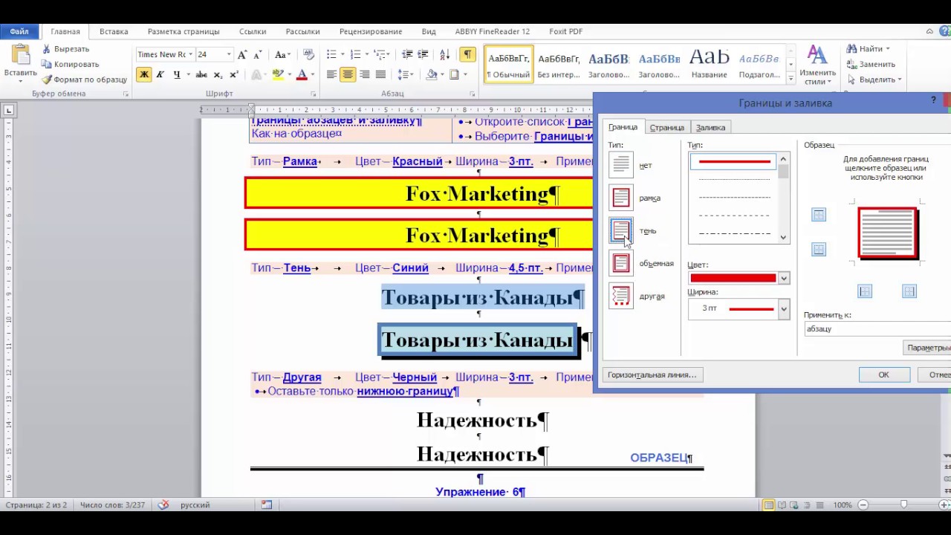Decrease paragraph indent
Viewport: 951px width, 535px height.
pyautogui.click(x=407, y=54)
